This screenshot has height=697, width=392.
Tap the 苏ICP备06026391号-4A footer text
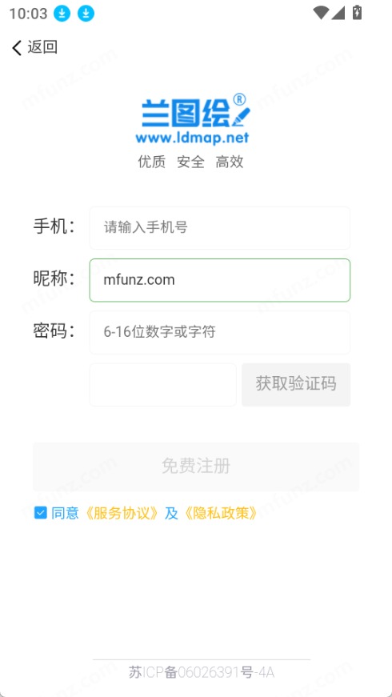click(x=202, y=672)
